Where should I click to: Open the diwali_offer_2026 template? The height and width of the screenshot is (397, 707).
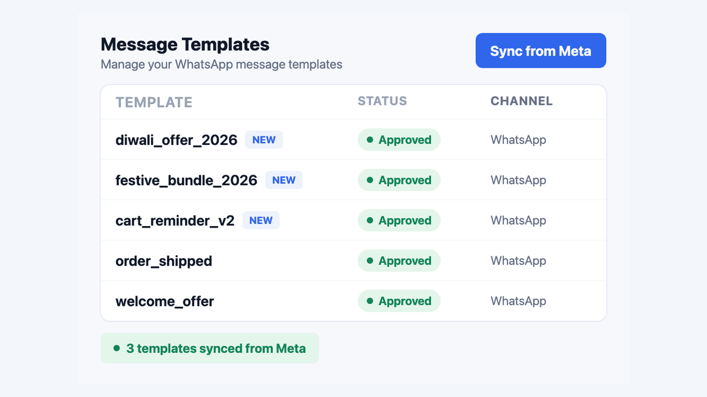click(x=176, y=140)
